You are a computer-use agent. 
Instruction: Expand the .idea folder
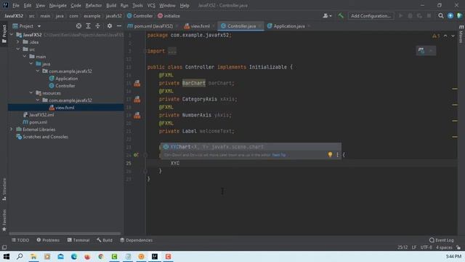click(x=18, y=42)
